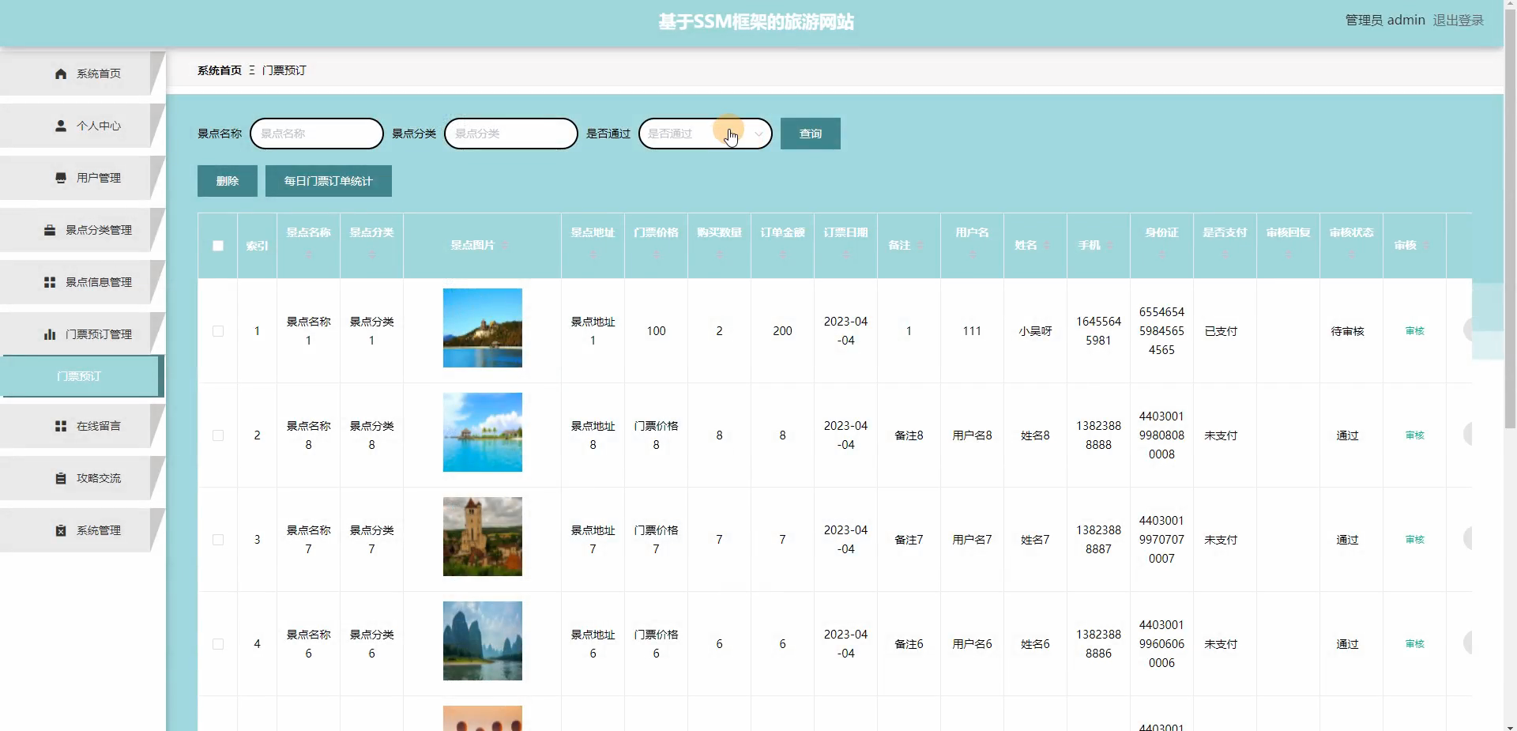The width and height of the screenshot is (1517, 731).
Task: Sort table by 购买数量 column arrows
Action: (x=719, y=254)
